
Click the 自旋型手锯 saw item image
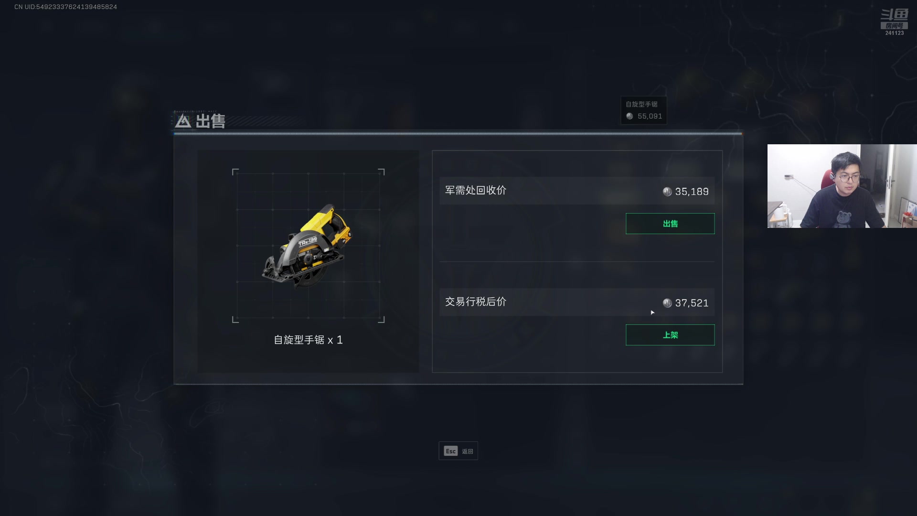click(x=308, y=246)
